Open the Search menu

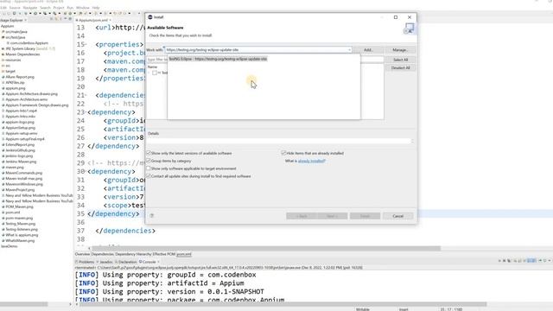click(45, 8)
